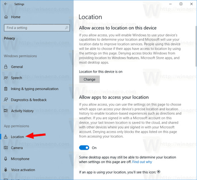This screenshot has height=180, width=197.
Task: Click the Microphone icon in sidebar
Action: (6, 158)
